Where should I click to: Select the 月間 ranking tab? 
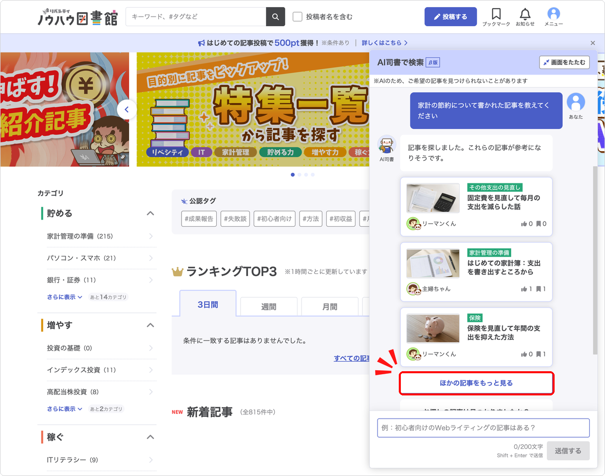(x=330, y=306)
